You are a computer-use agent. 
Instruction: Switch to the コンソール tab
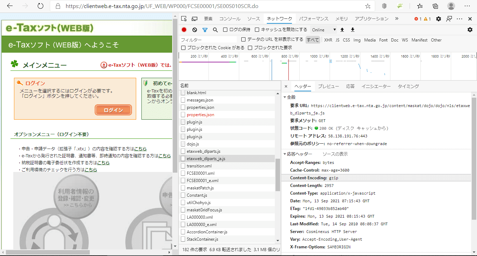click(x=230, y=19)
